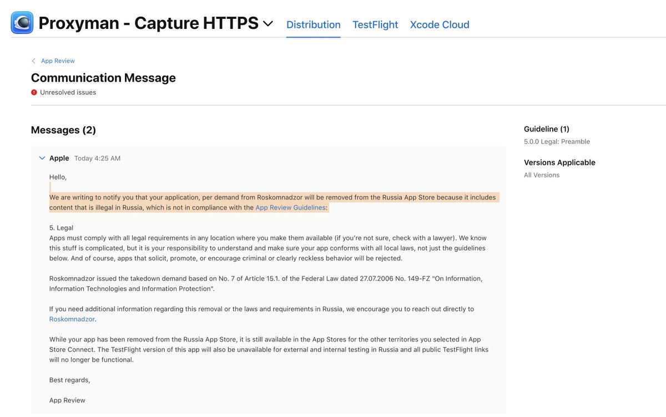Screen dimensions: 666x417
Task: Open the Roskomnadzor link
Action: [72, 319]
